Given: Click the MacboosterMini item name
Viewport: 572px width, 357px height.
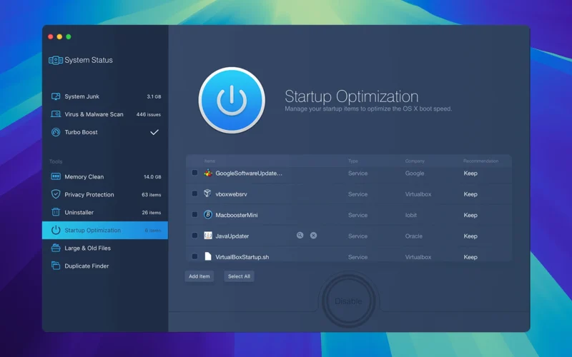Looking at the screenshot, I should 237,215.
